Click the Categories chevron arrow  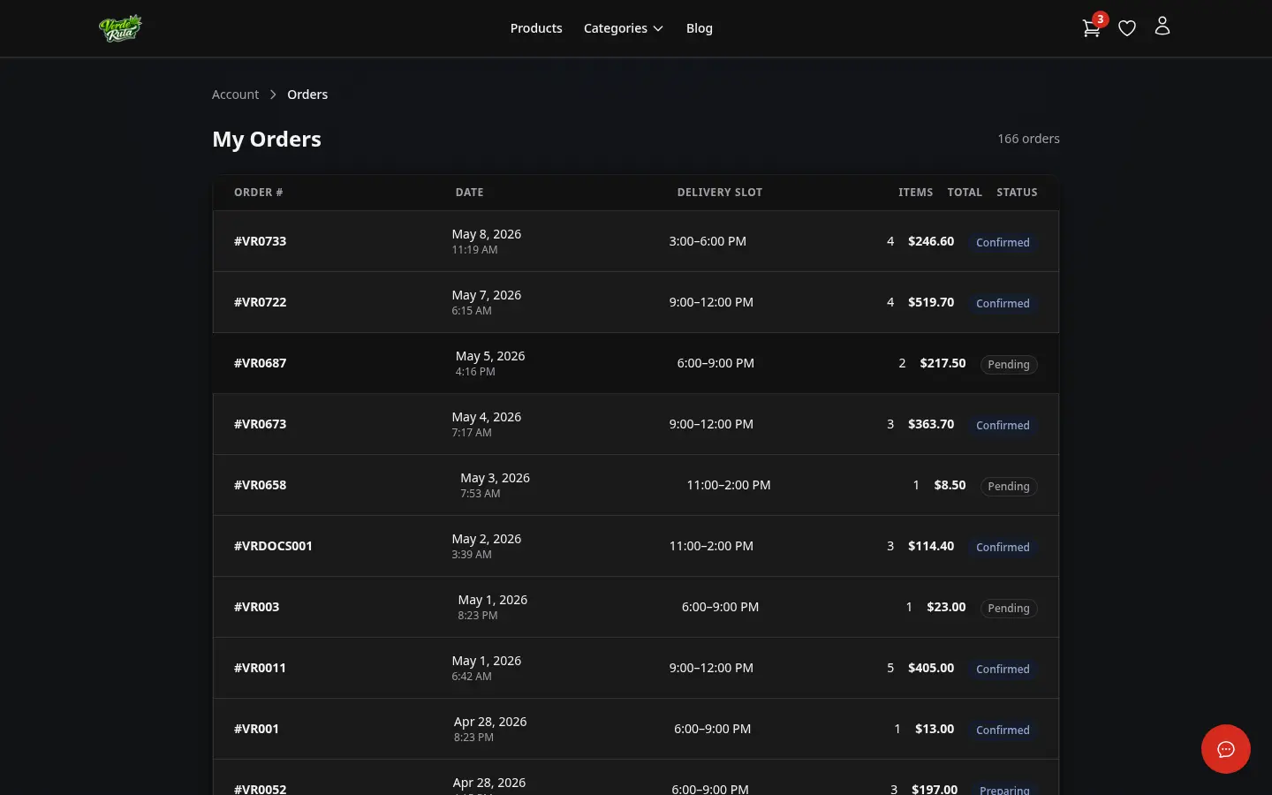coord(658,28)
